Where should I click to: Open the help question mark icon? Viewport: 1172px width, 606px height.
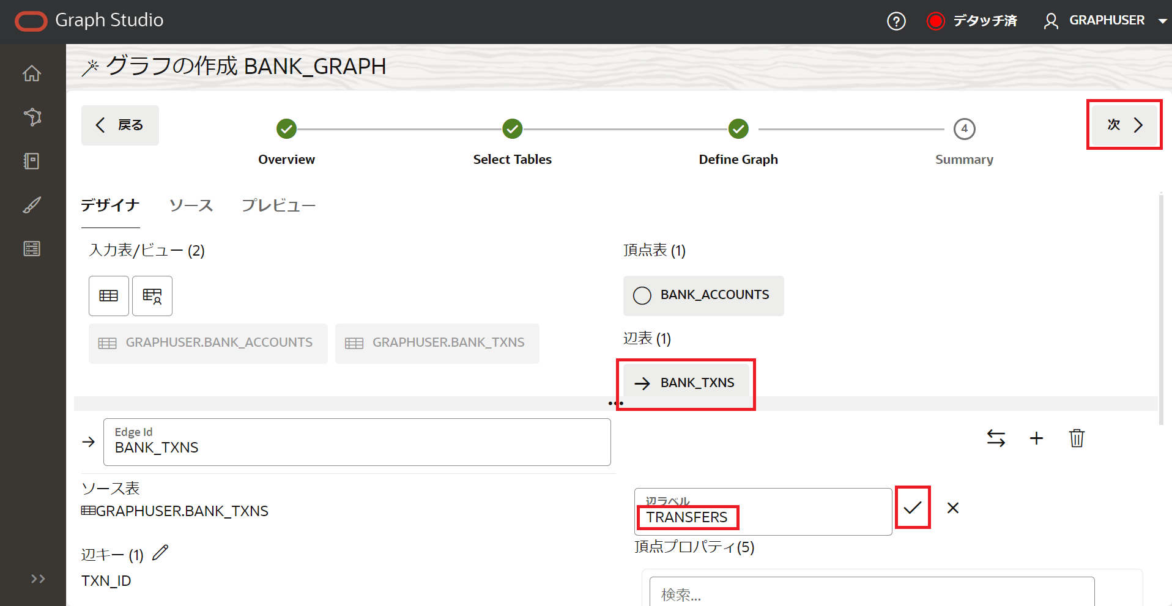point(896,21)
